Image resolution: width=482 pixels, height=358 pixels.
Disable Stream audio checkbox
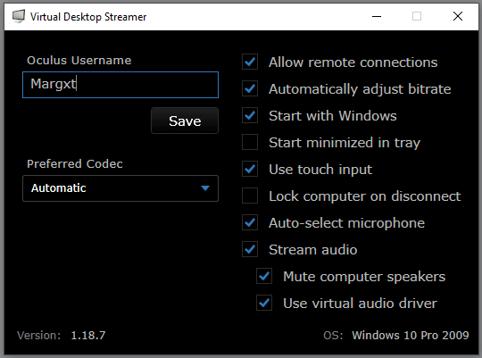[x=250, y=249]
